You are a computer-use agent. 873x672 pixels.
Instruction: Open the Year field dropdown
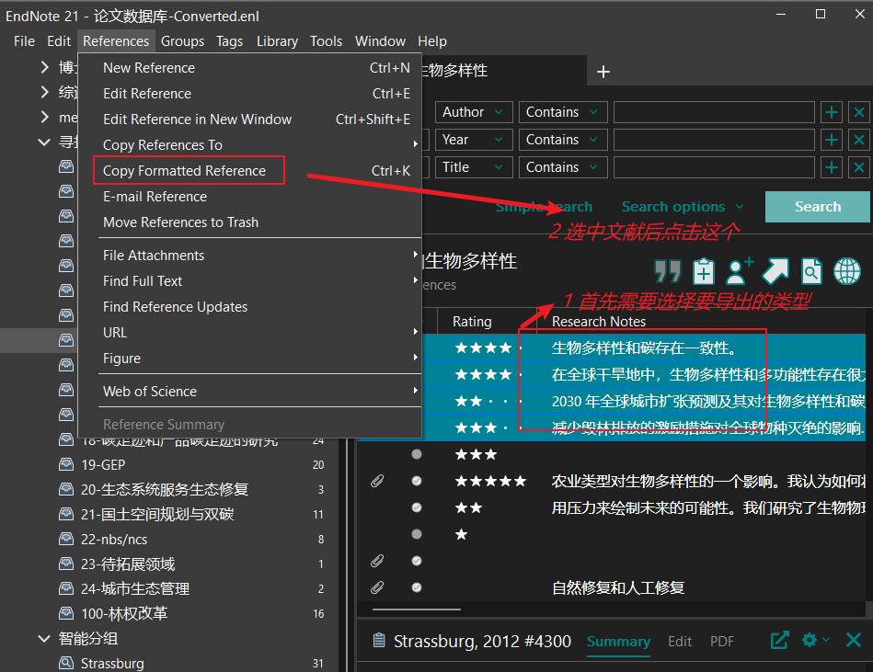(473, 140)
